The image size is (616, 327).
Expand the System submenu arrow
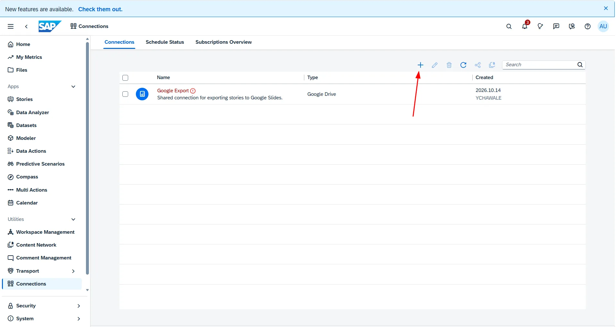point(79,319)
